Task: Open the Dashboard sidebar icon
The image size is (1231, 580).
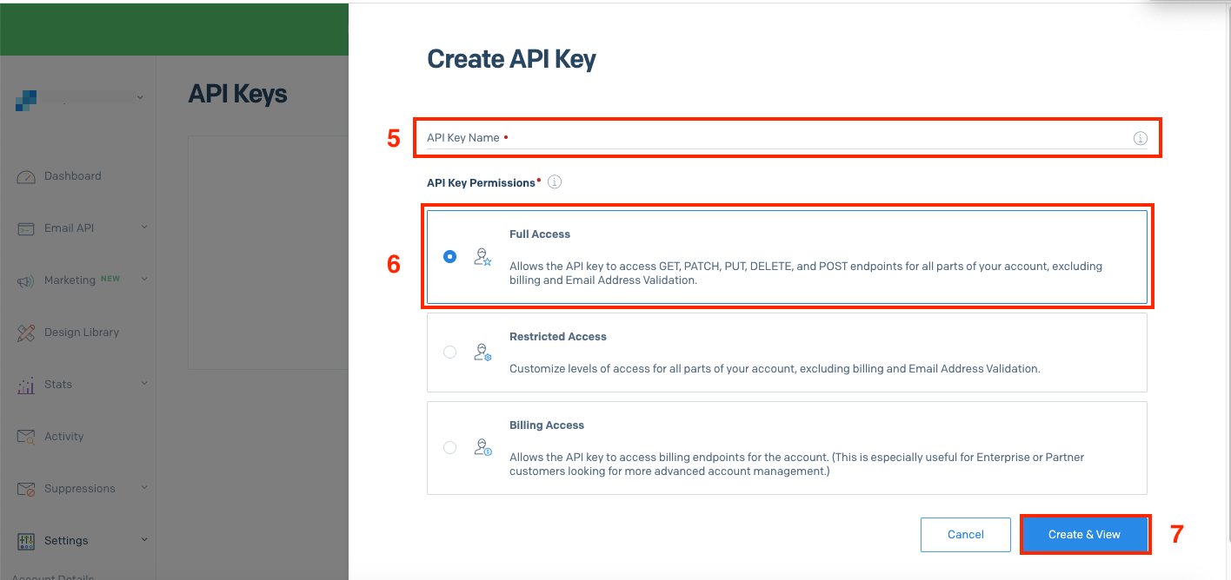Action: click(26, 175)
